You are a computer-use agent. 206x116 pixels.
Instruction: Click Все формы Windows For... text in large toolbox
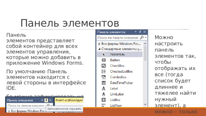(x=121, y=44)
